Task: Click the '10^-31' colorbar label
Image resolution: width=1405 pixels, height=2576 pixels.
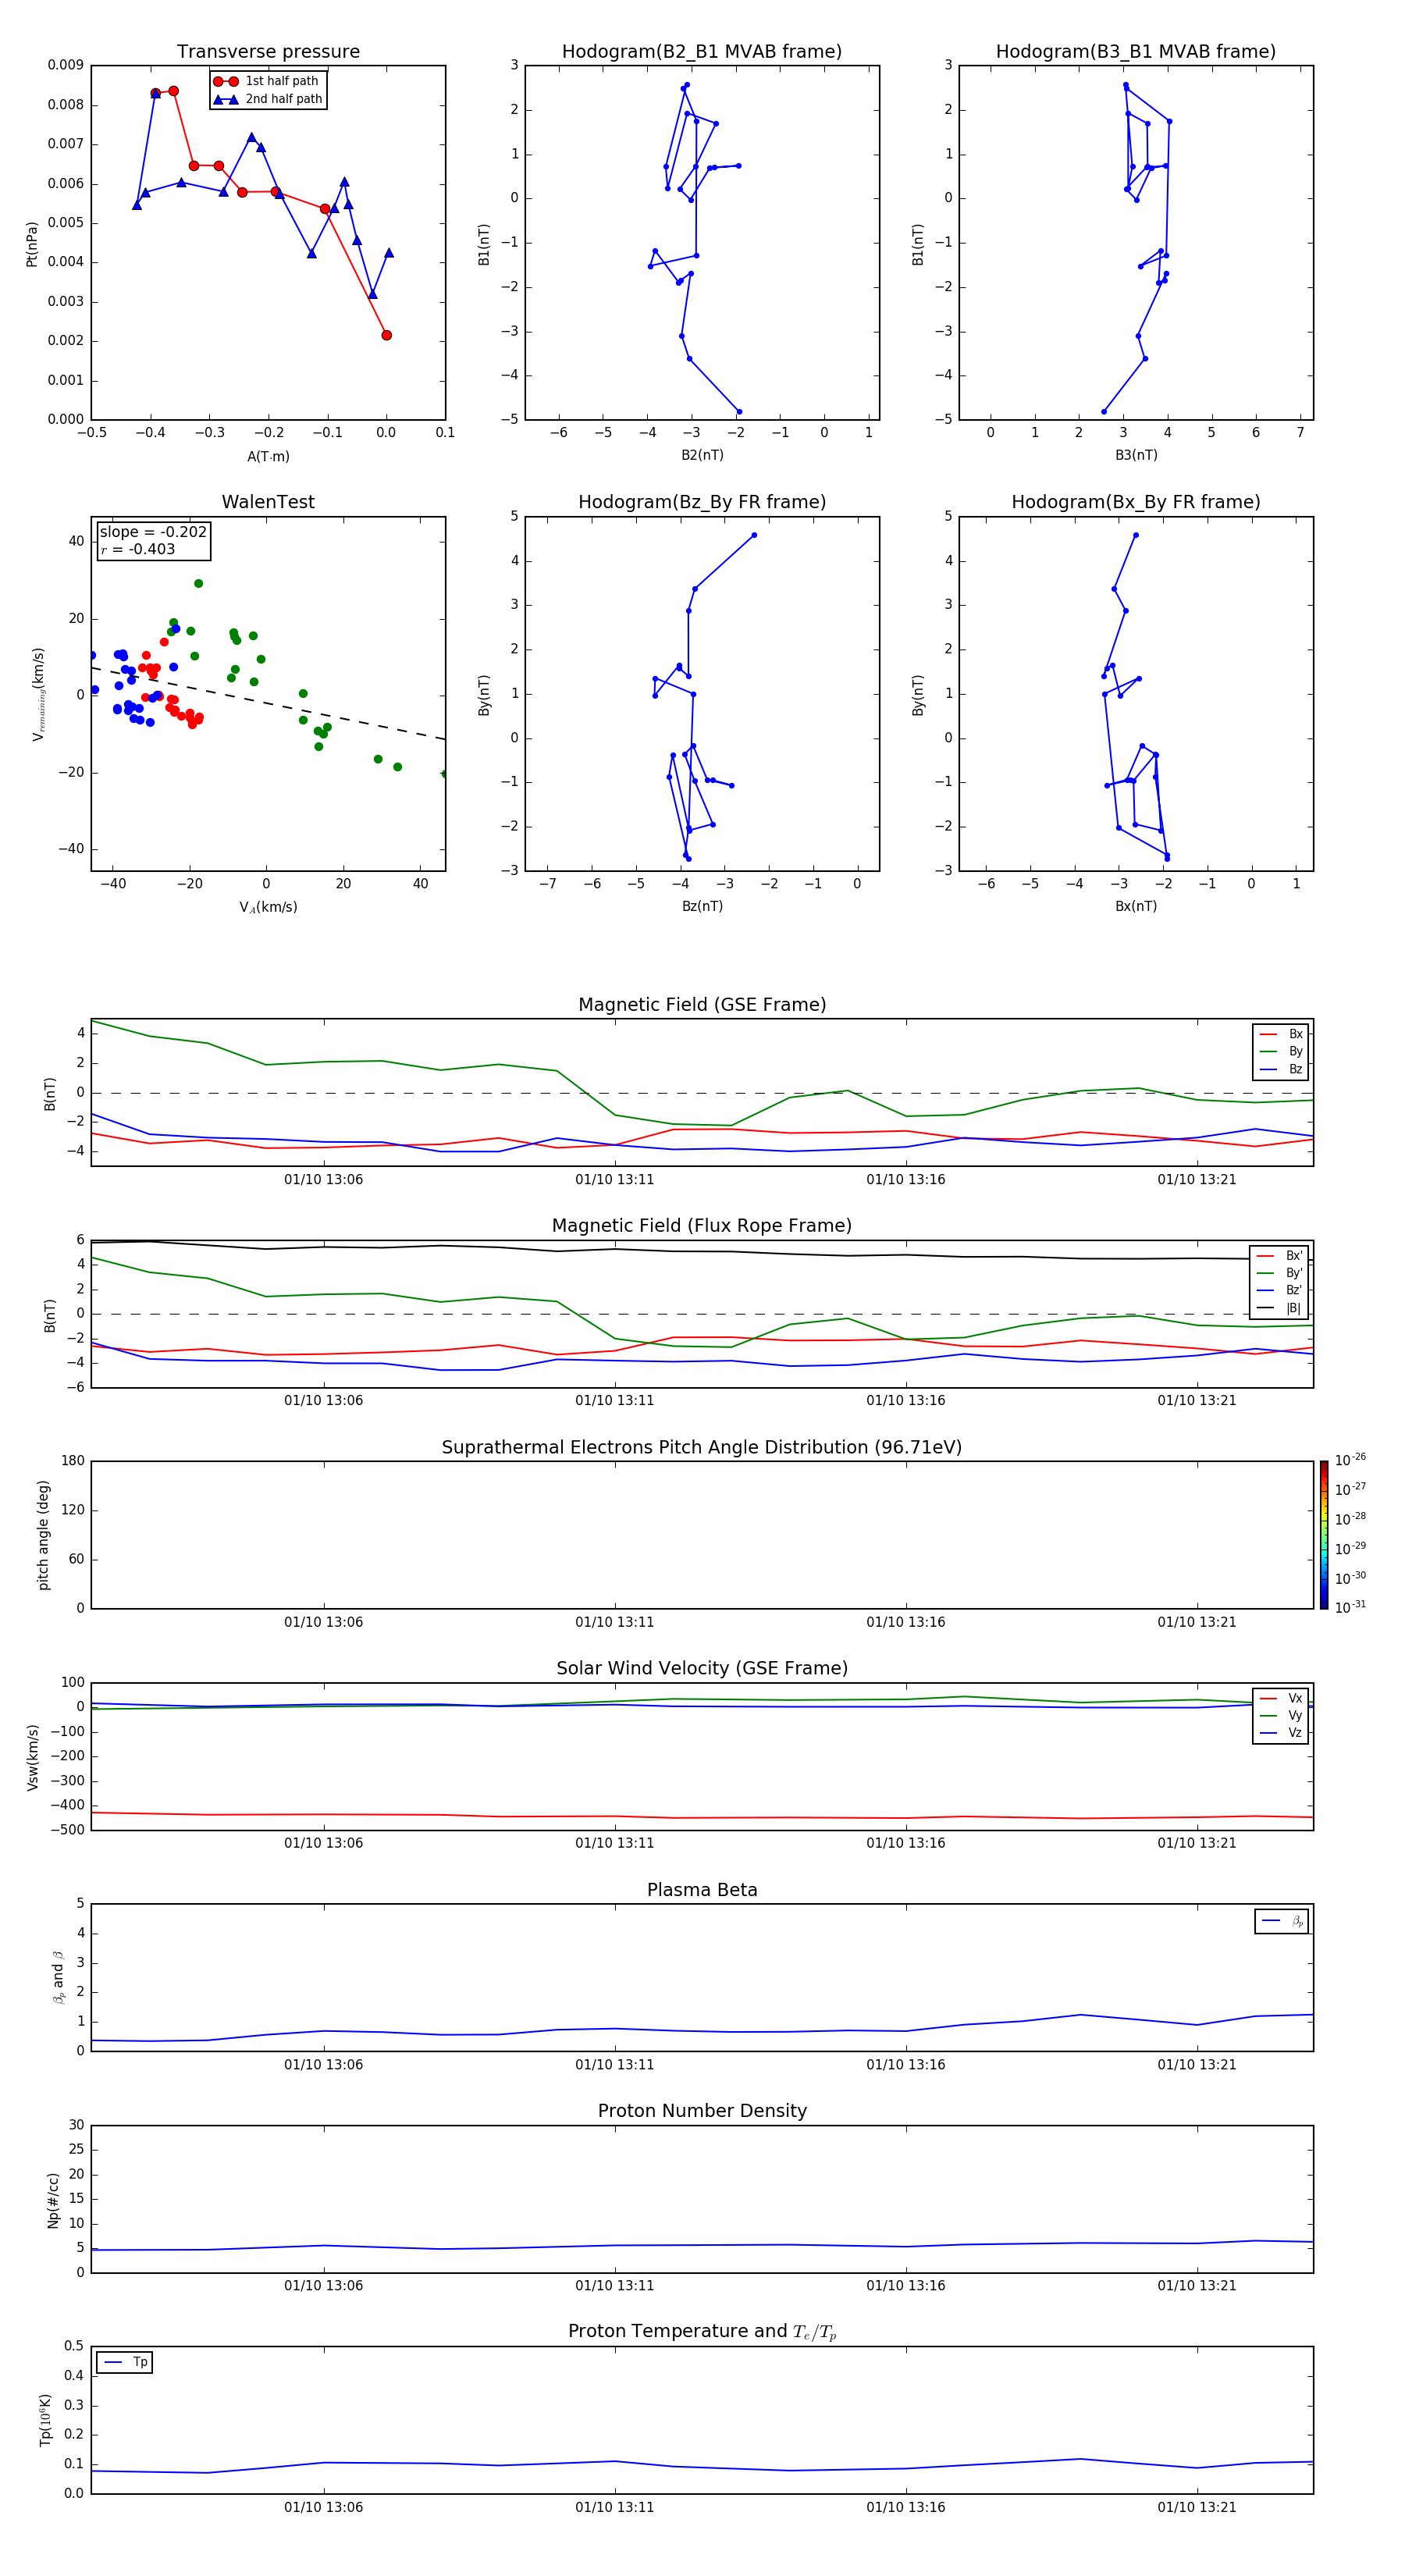Action: coord(1350,1607)
